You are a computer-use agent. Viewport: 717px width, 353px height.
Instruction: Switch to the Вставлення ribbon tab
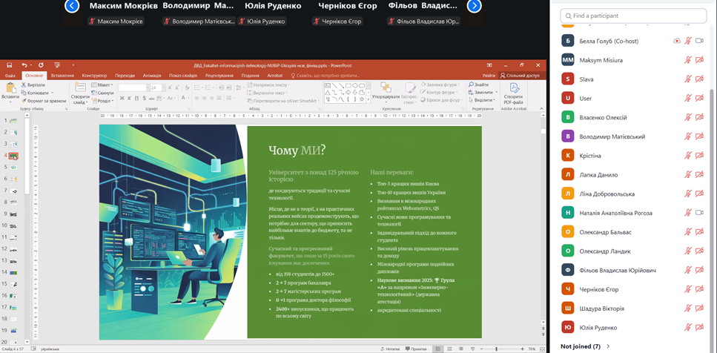point(62,75)
